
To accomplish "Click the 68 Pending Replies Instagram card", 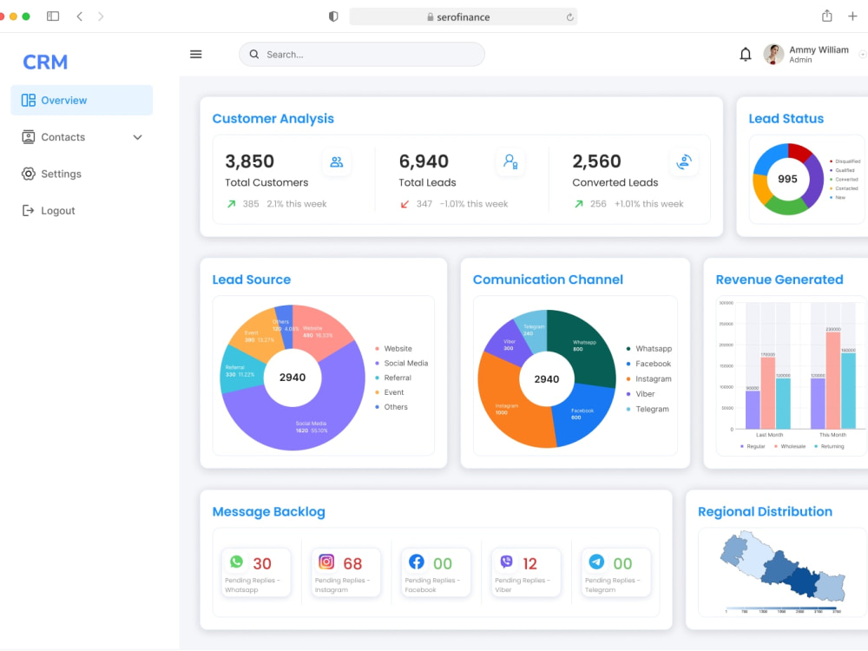I will coord(346,572).
